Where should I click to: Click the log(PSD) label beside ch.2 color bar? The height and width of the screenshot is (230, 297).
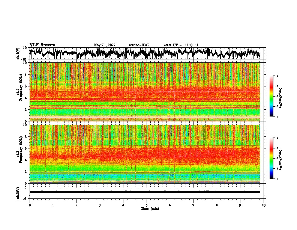coord(280,160)
